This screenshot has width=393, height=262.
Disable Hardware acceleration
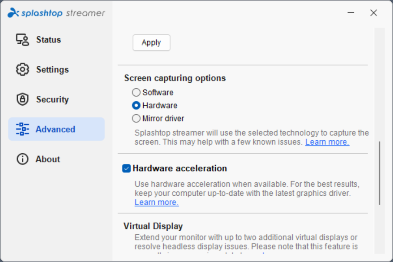[x=127, y=168]
